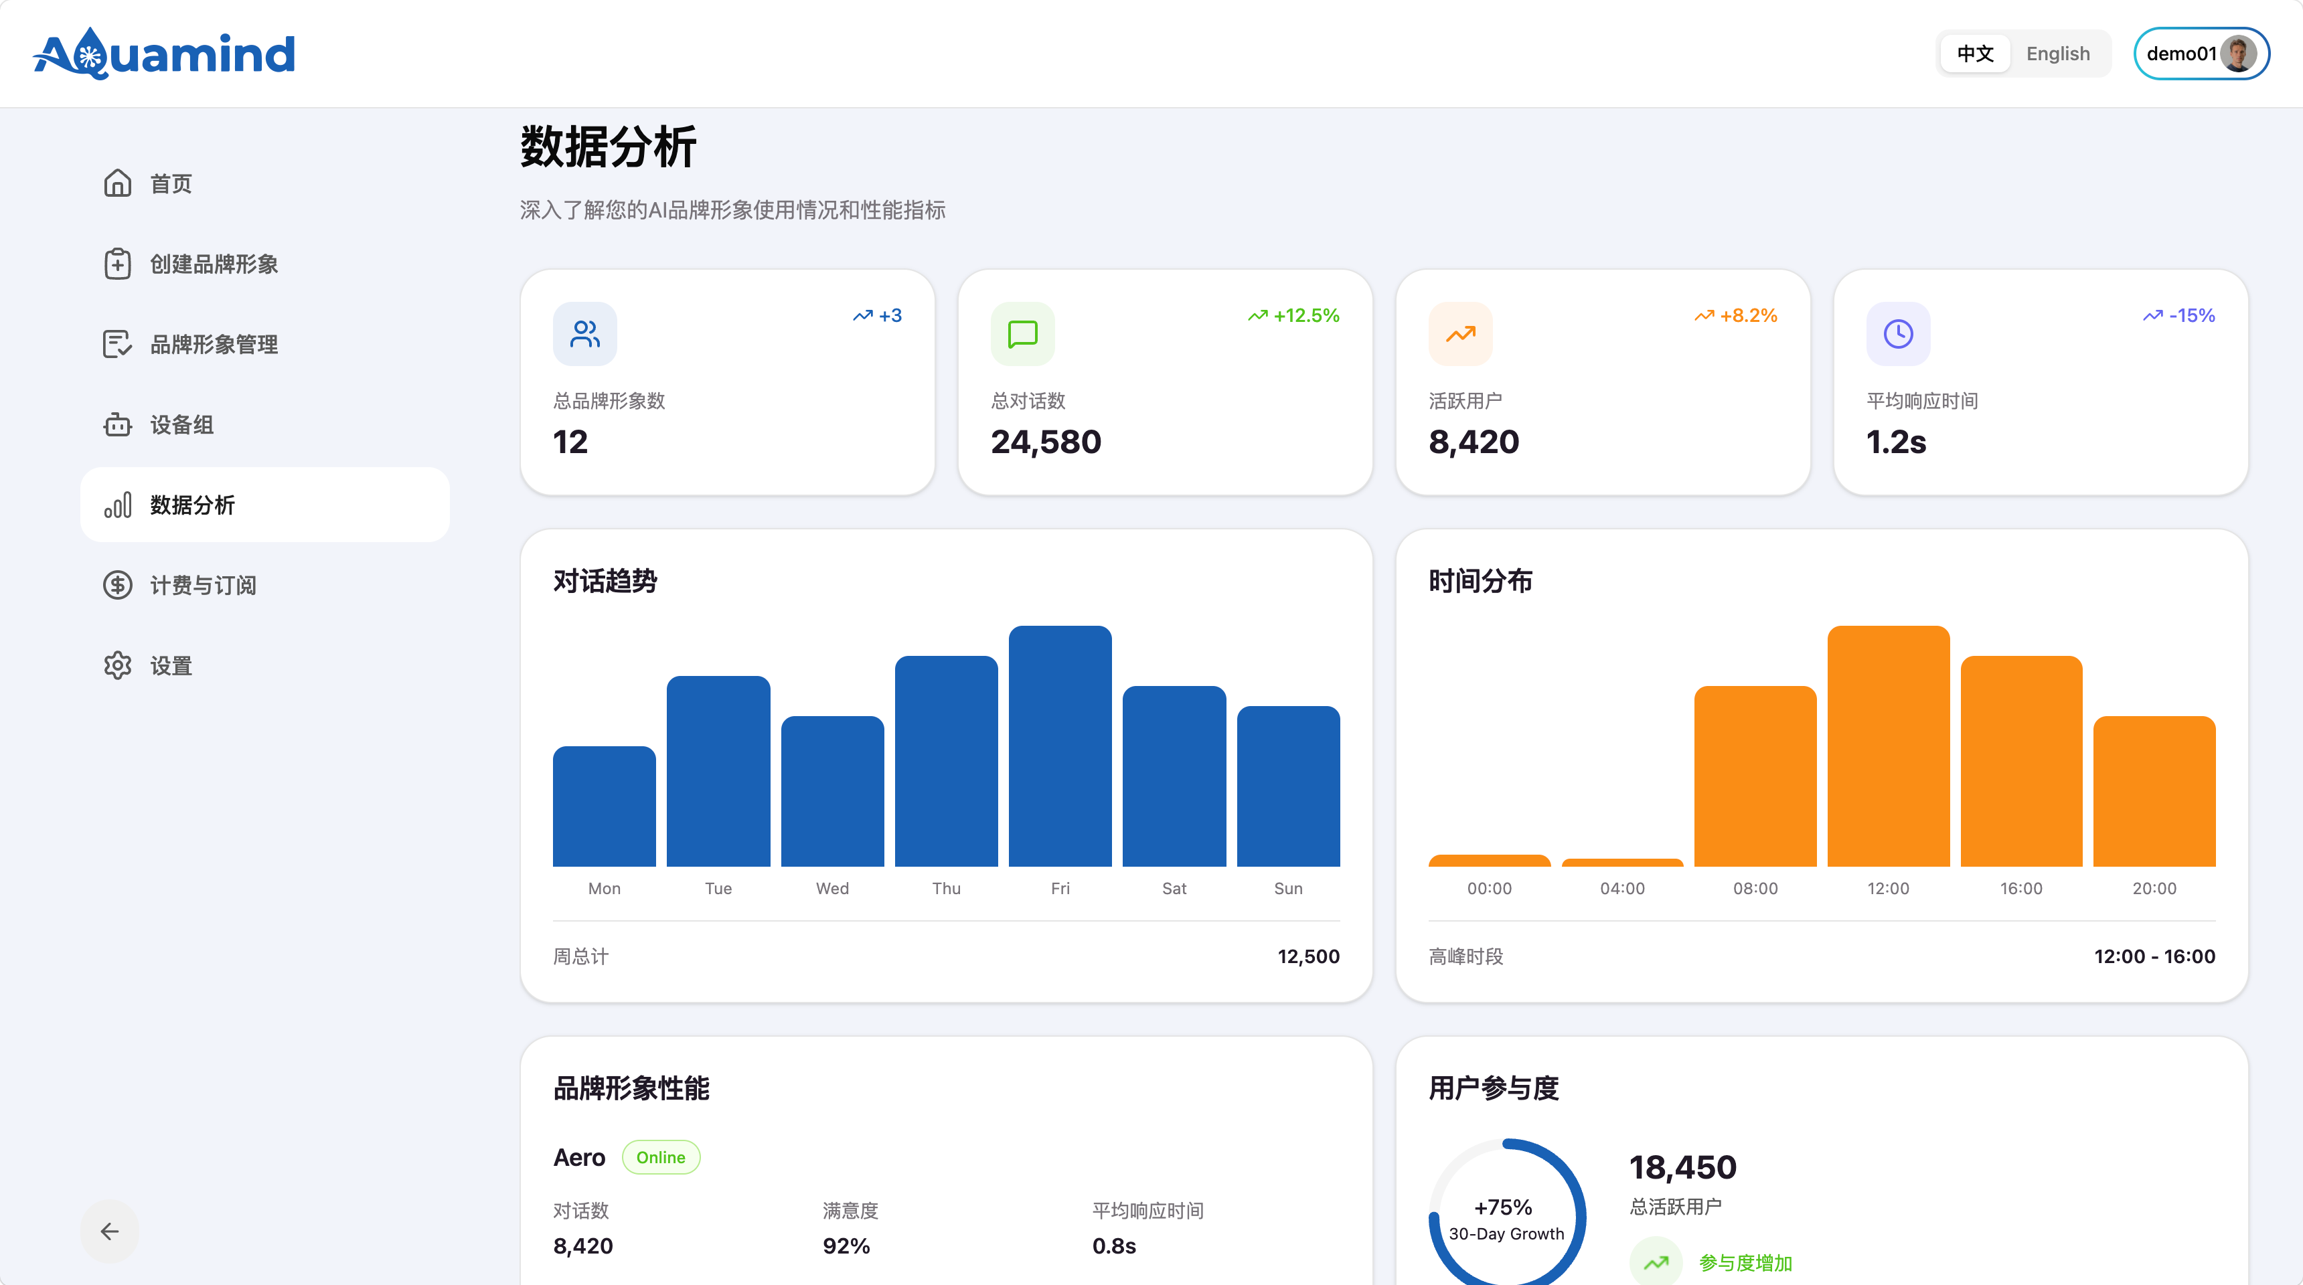Click the Online status badge for Aero
This screenshot has height=1285, width=2303.
pos(661,1157)
